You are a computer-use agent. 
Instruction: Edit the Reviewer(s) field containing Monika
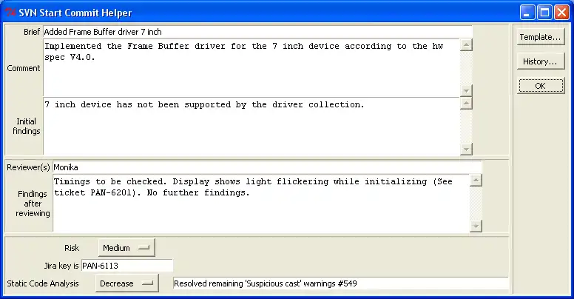(x=267, y=167)
